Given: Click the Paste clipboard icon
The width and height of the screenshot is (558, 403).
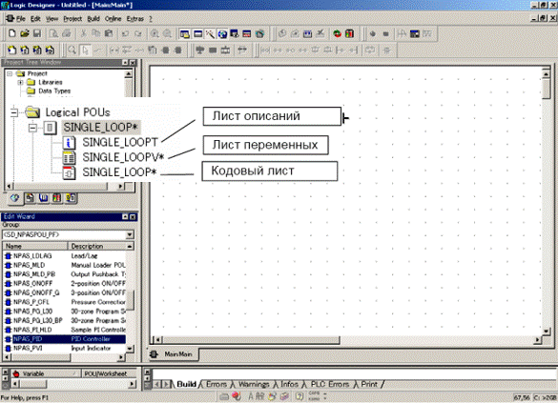Looking at the screenshot, I should tap(109, 33).
